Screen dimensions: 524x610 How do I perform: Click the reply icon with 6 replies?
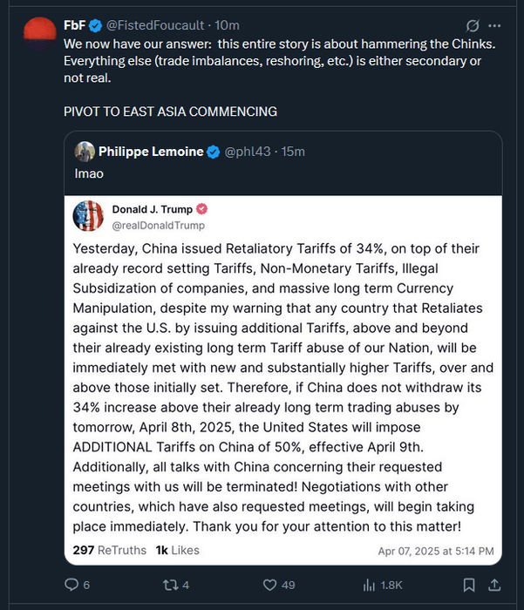click(73, 585)
